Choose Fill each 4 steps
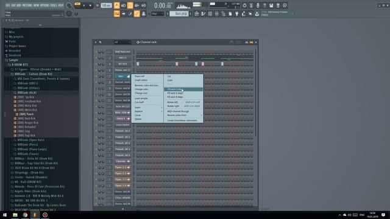390x219 pixels. tap(183, 93)
